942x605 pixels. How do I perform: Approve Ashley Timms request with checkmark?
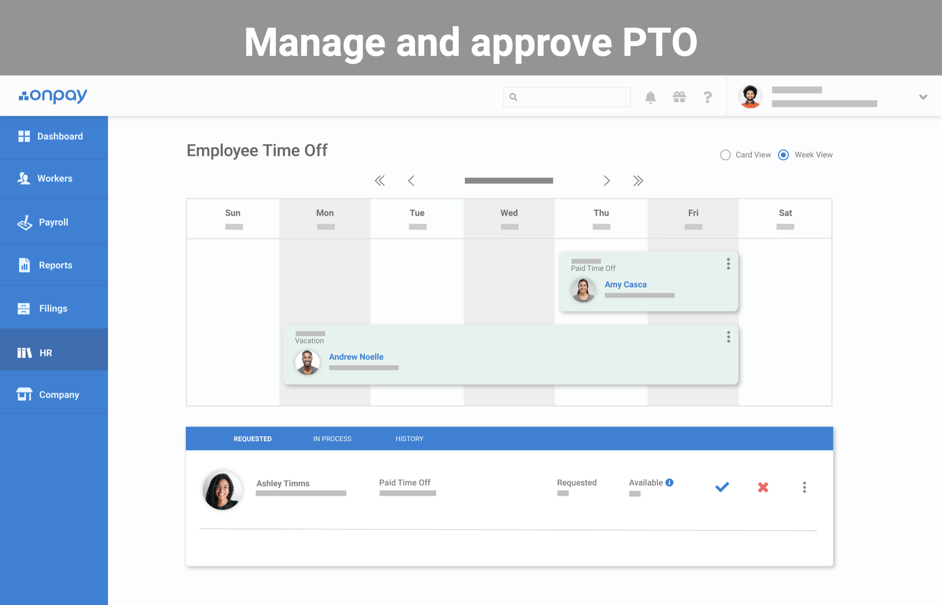(x=722, y=487)
